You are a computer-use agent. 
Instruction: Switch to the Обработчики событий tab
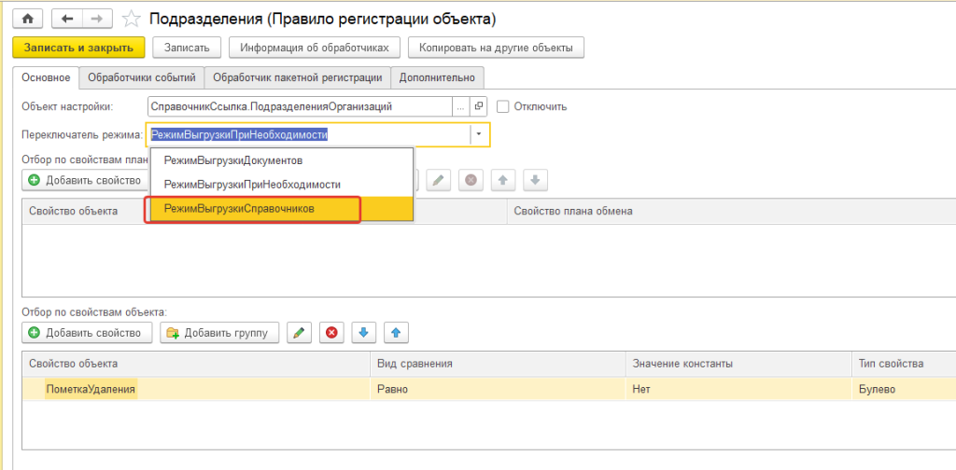[141, 77]
